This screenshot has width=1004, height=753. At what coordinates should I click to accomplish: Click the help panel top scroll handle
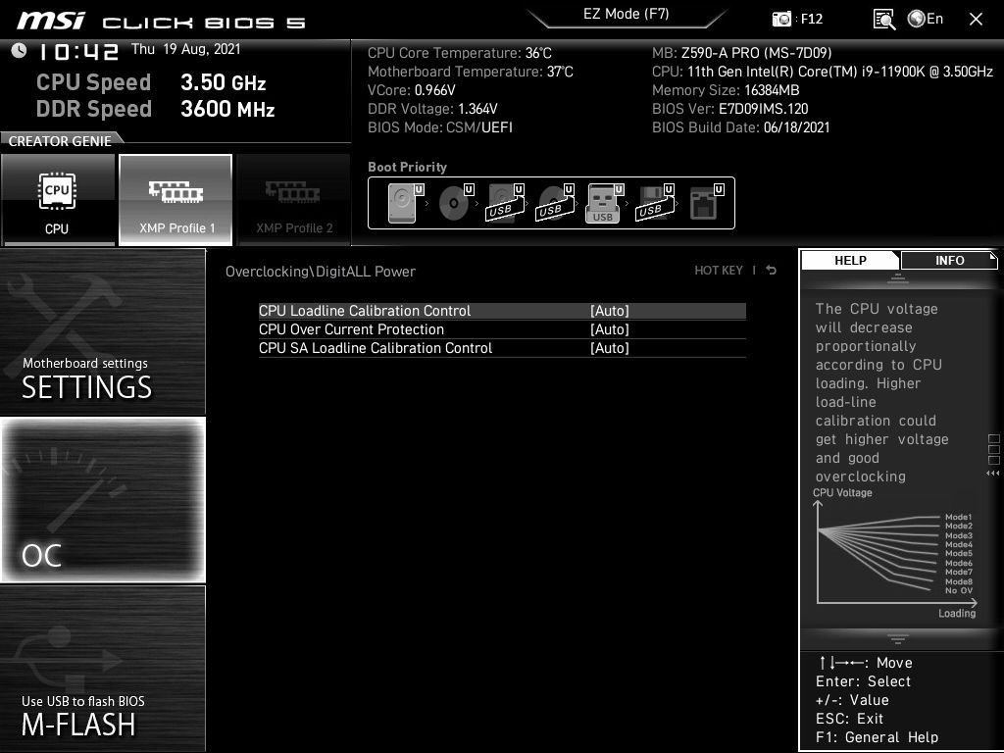click(898, 278)
